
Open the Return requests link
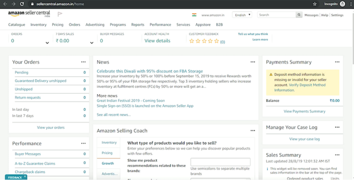click(x=28, y=97)
